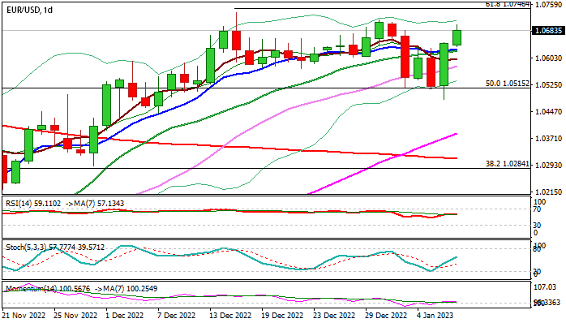566x323 pixels.
Task: Click the 107.03 Momentum scale value
Action: (545, 287)
